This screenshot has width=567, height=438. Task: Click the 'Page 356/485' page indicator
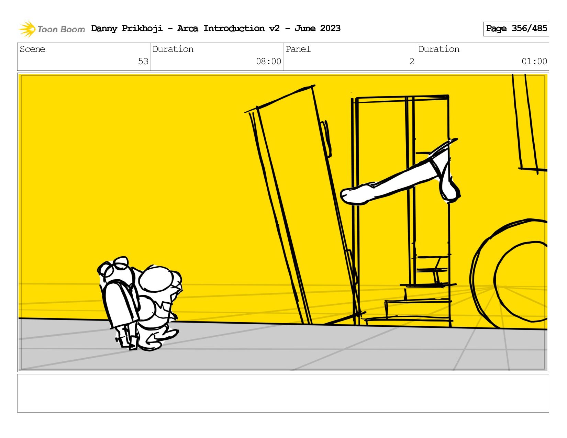coord(516,29)
